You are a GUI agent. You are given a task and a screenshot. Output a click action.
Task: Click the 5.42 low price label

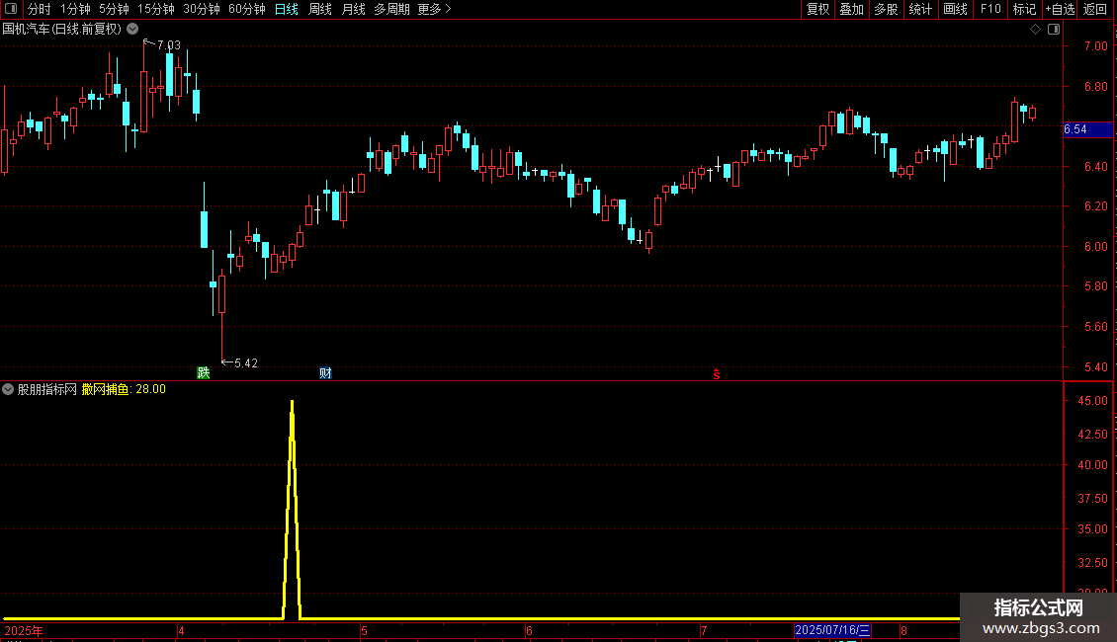coord(246,363)
